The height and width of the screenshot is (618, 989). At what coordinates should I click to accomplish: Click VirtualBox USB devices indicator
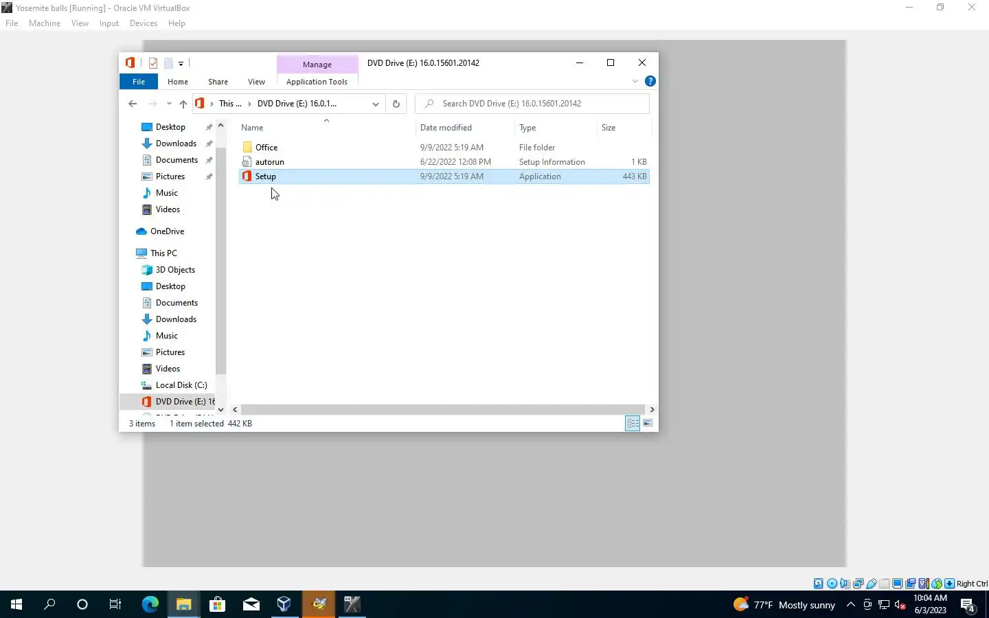(x=871, y=584)
